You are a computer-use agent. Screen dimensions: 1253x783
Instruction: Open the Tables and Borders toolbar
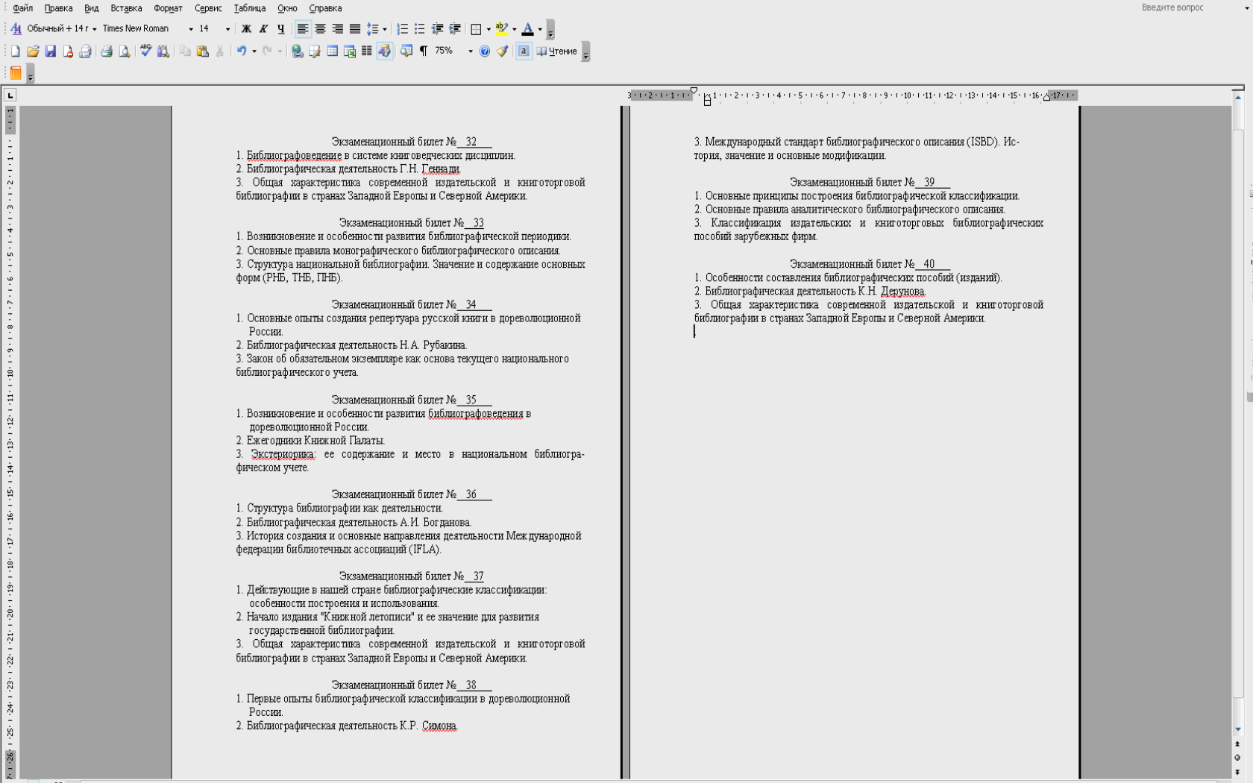click(315, 51)
